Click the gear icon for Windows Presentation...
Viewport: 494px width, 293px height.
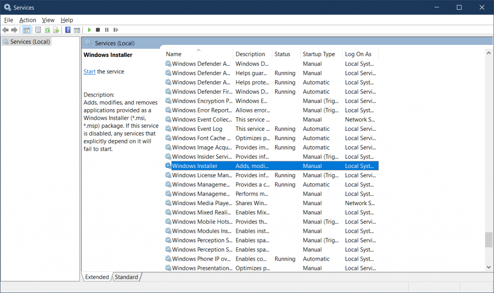[168, 268]
